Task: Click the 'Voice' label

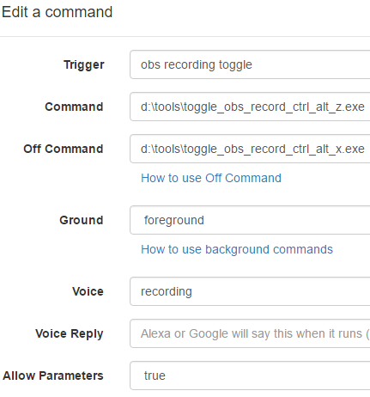Action: point(88,291)
